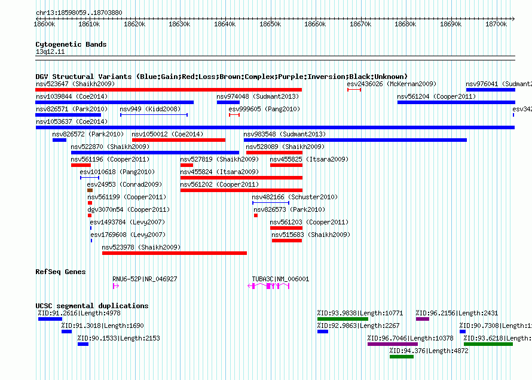
Task: Click green duplication %ID:93.9838|Length:10771 bar
Action: point(343,319)
